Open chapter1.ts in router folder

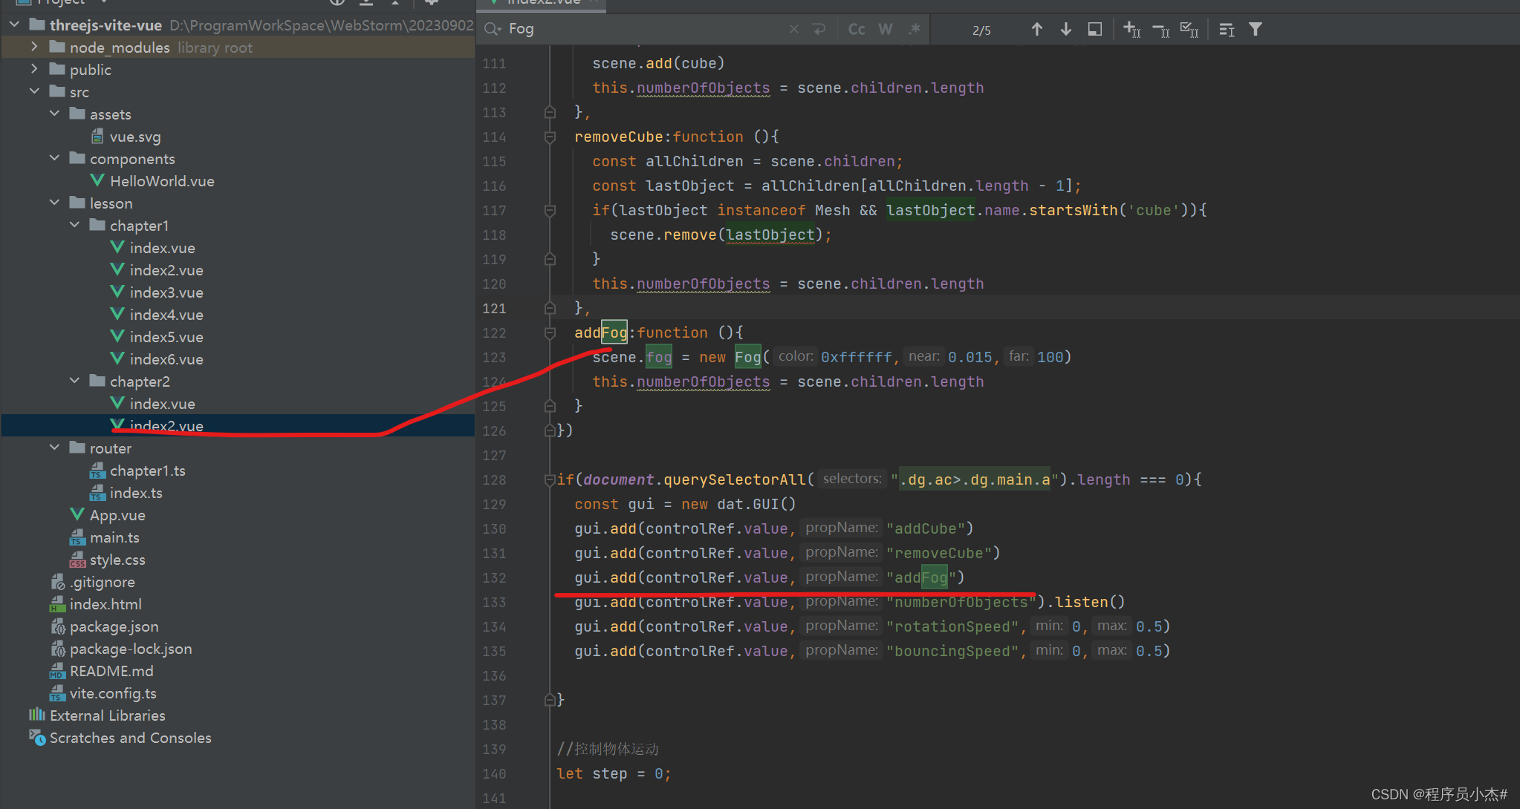tap(147, 471)
